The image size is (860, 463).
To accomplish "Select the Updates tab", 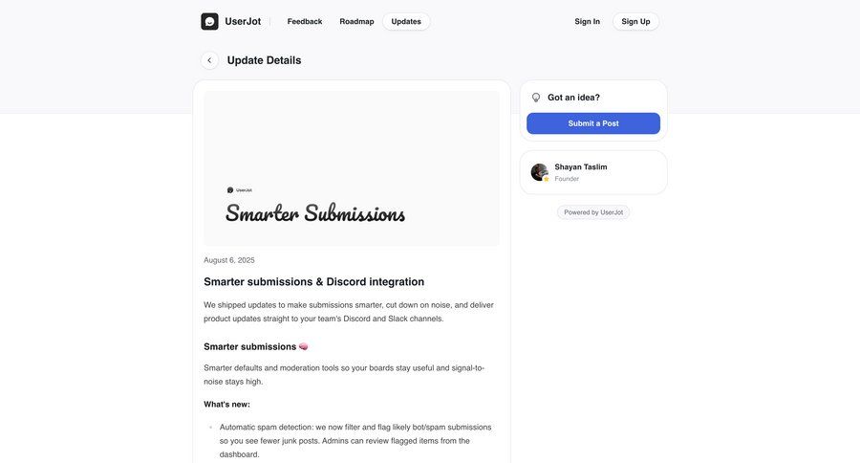I will point(406,21).
